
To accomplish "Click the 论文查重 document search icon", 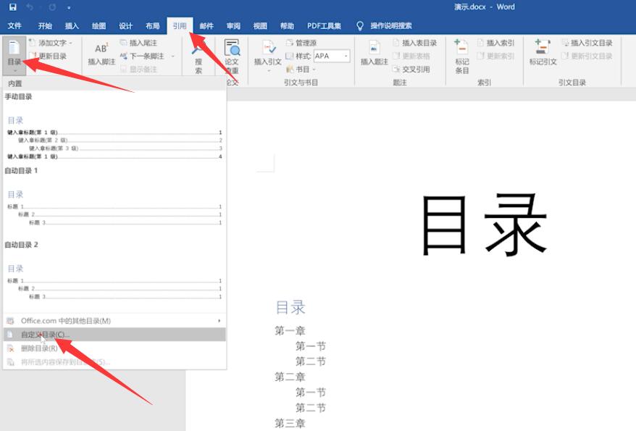I will [x=232, y=48].
